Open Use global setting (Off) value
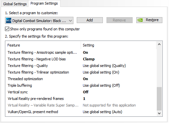This screenshot has height=123, width=169. tap(101, 85)
